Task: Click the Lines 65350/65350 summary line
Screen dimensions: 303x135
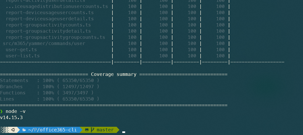Action: (x=50, y=99)
